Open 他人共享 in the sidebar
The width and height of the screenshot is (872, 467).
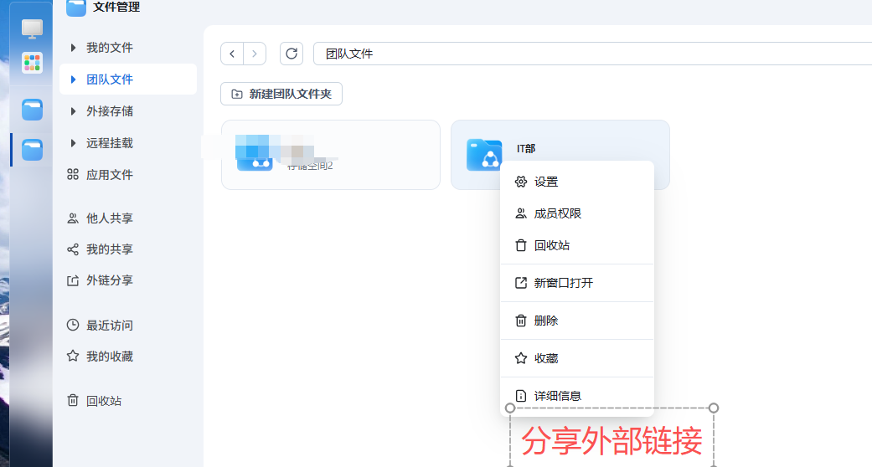pos(110,218)
